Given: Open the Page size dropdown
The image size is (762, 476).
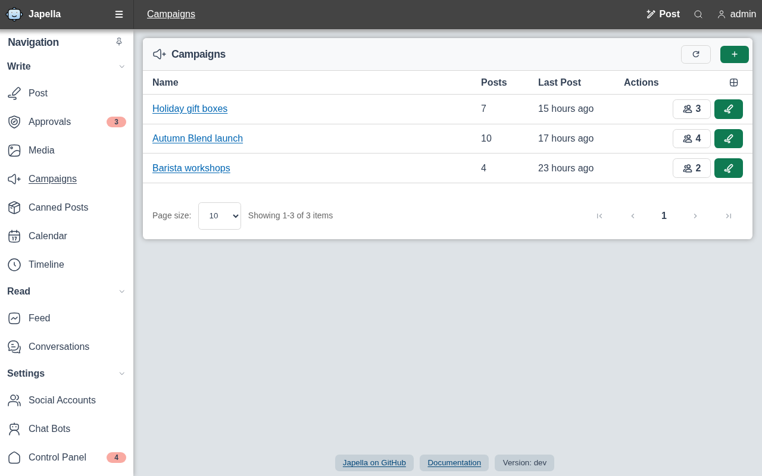Looking at the screenshot, I should click(220, 216).
